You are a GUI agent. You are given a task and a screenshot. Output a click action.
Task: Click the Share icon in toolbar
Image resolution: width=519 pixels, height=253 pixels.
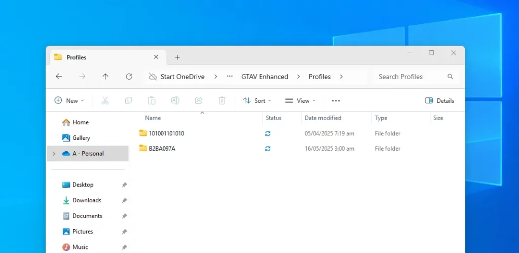pyautogui.click(x=199, y=100)
